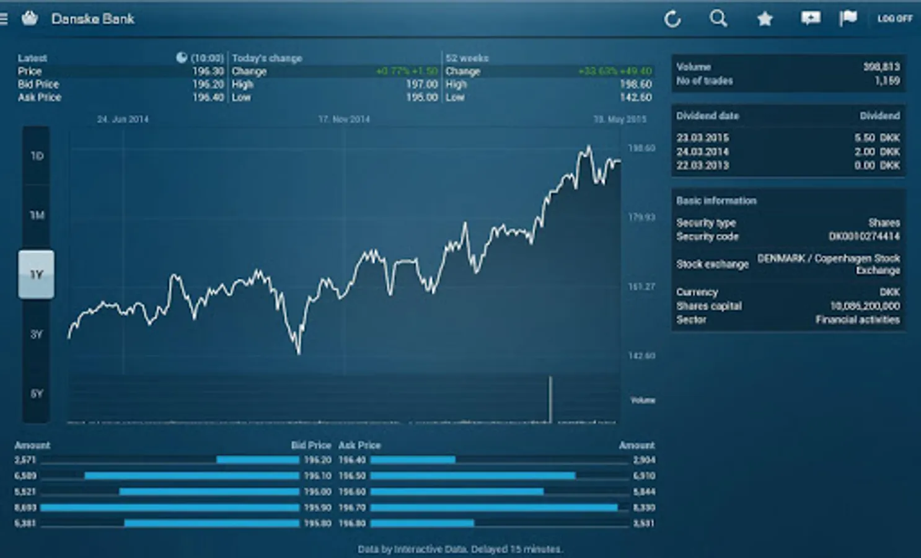Refresh the stock data
921x558 pixels.
click(x=672, y=19)
